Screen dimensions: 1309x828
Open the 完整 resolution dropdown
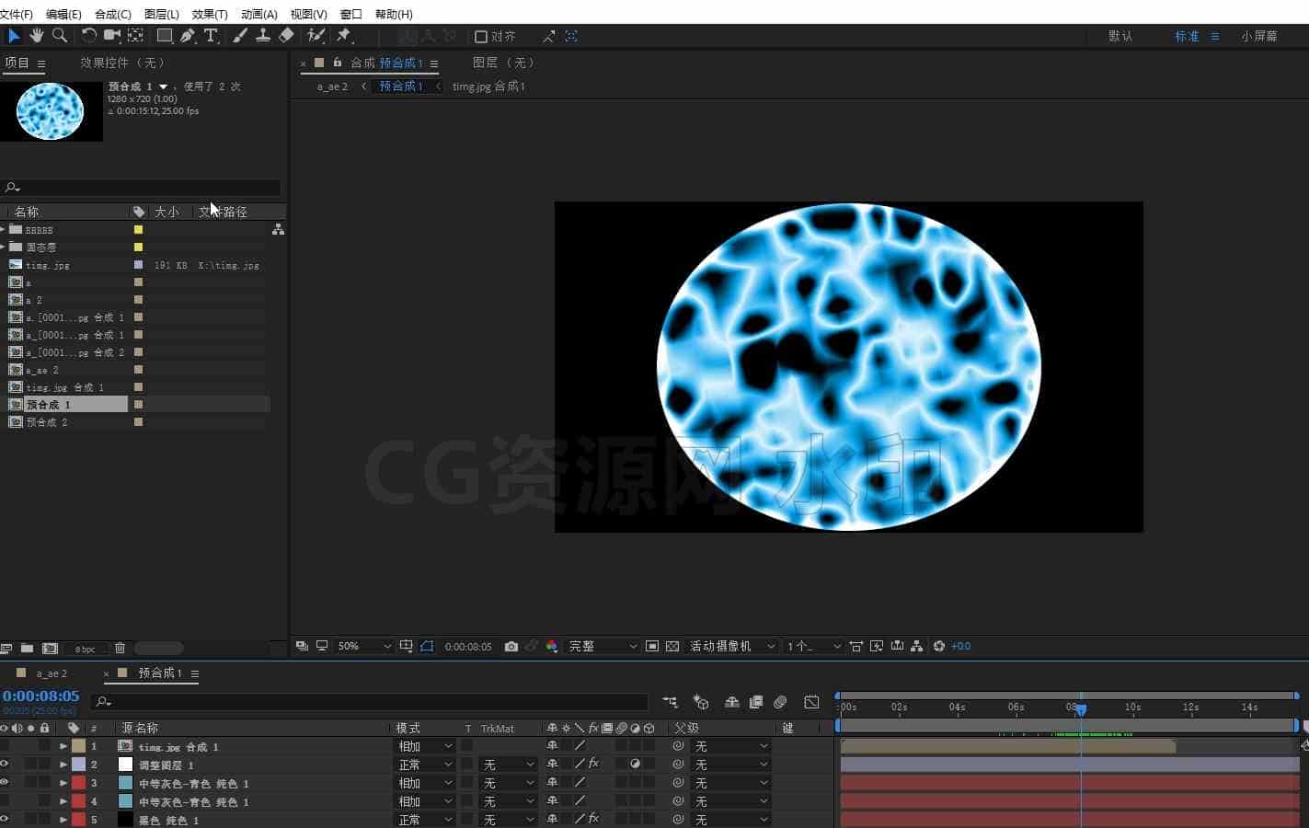tap(603, 647)
